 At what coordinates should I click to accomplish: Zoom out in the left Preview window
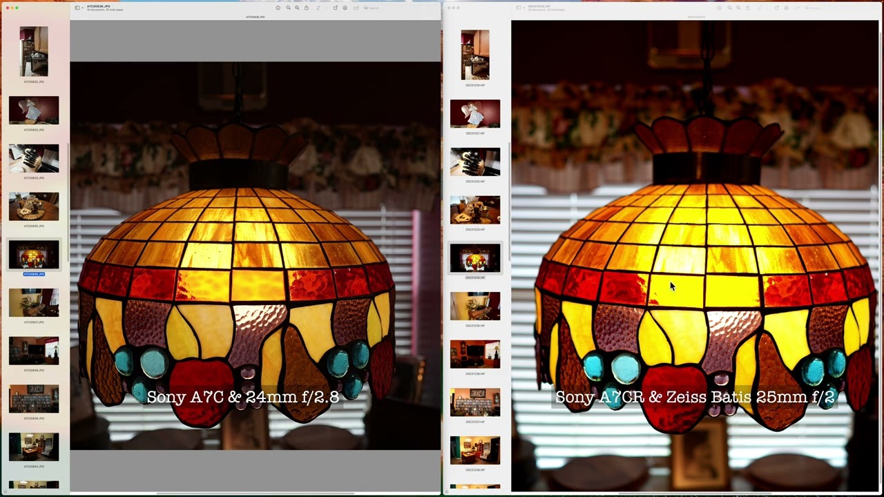pyautogui.click(x=288, y=8)
